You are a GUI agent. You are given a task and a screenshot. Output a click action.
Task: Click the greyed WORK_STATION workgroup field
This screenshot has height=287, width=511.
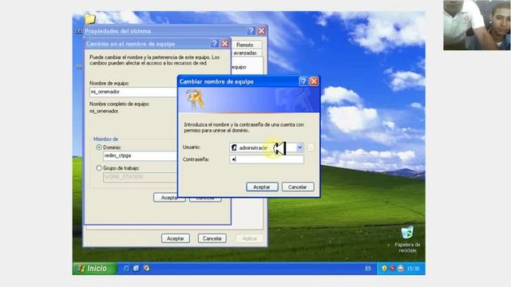141,177
